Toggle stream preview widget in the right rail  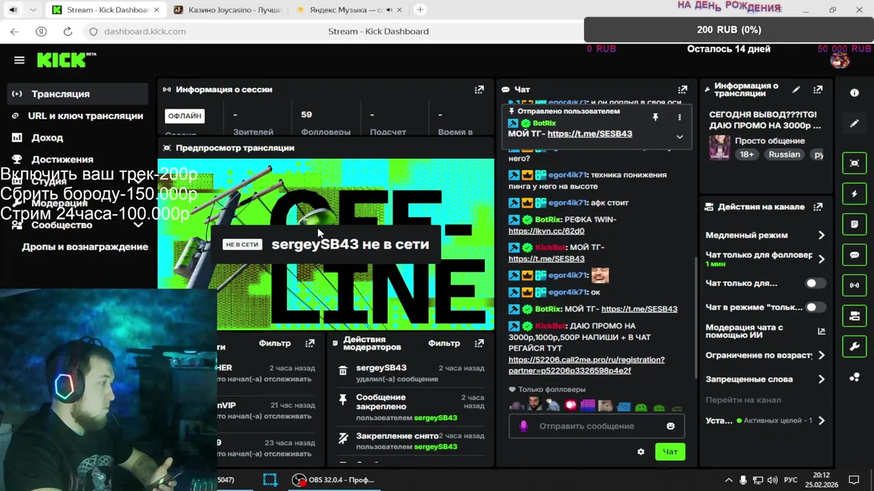tap(854, 163)
